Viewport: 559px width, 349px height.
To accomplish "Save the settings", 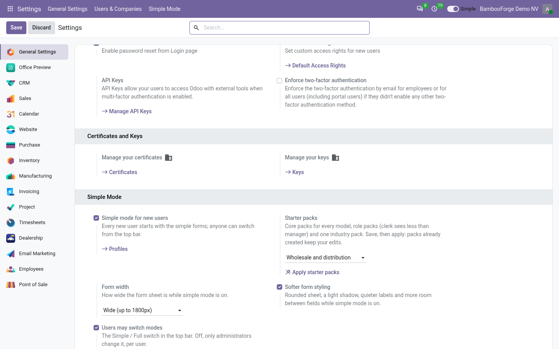I will tap(16, 28).
